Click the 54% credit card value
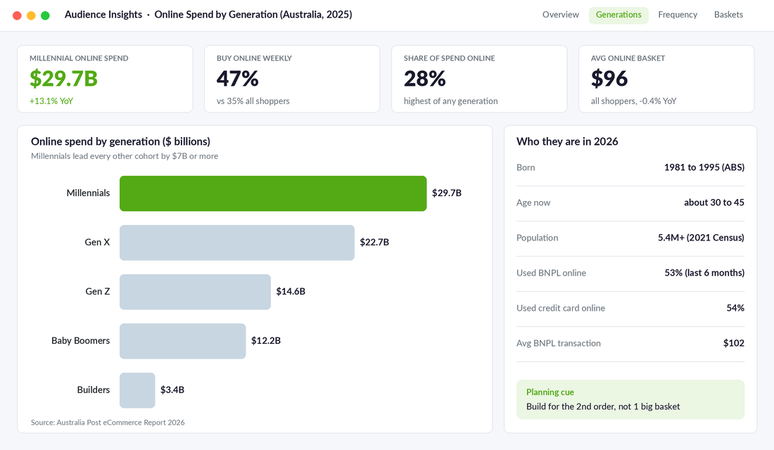The image size is (774, 450). click(x=735, y=308)
